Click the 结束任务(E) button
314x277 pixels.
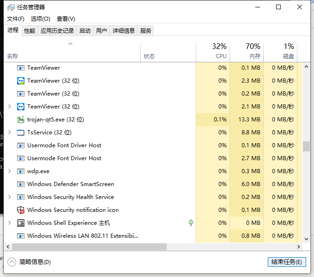pyautogui.click(x=287, y=262)
